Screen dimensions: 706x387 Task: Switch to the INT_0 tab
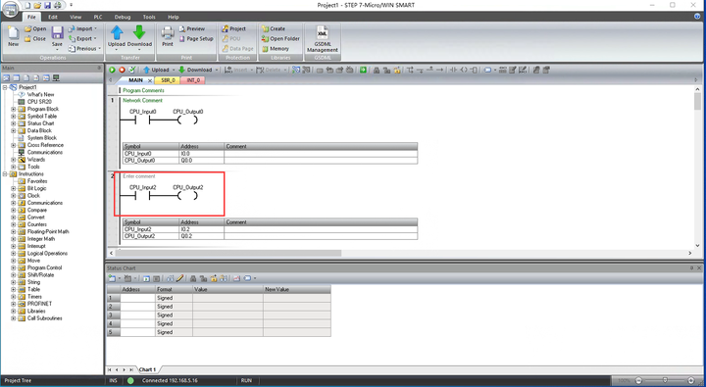(x=193, y=80)
